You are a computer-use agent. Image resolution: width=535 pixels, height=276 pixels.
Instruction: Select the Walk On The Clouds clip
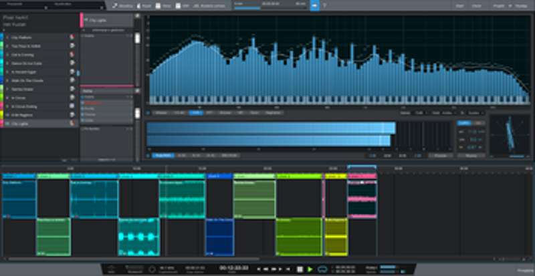point(220,237)
